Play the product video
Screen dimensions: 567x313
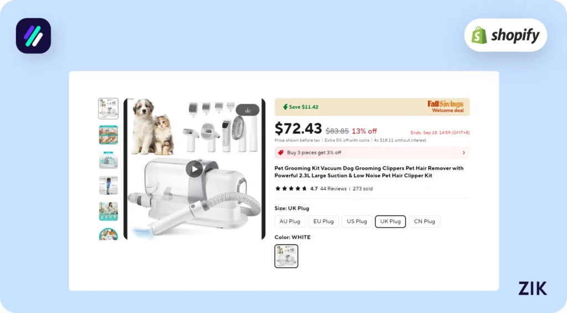point(194,169)
